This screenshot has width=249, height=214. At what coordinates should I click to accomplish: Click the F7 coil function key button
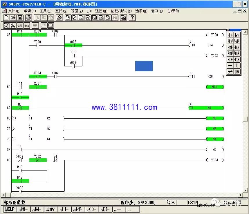click(92, 209)
